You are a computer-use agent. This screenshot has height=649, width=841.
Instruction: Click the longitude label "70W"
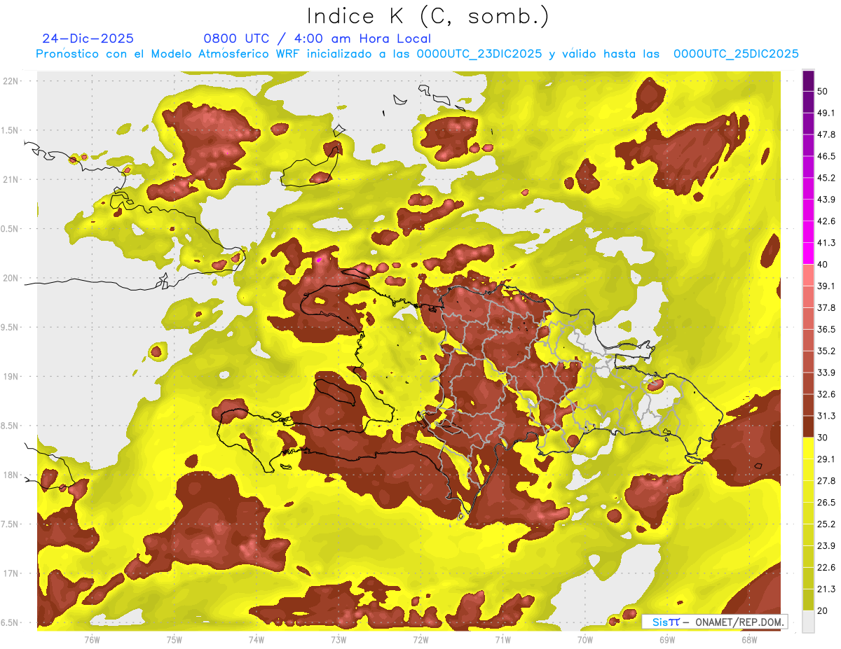click(x=584, y=640)
